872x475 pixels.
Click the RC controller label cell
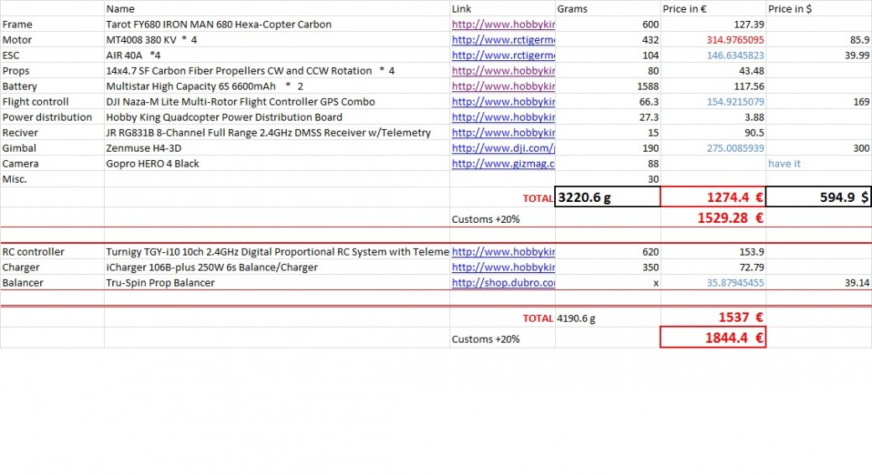point(52,251)
